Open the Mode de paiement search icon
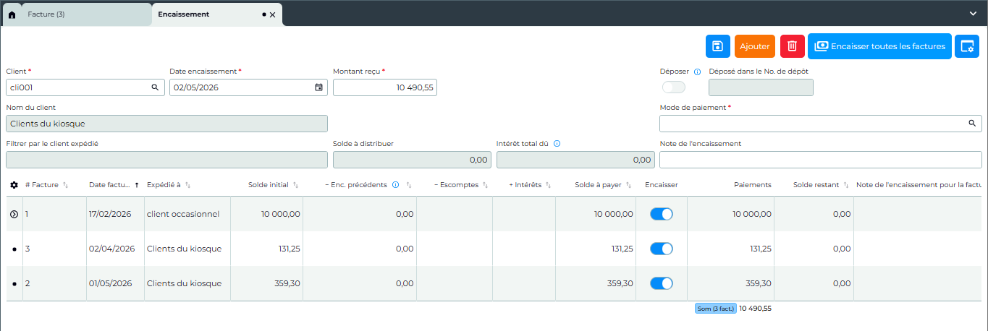The height and width of the screenshot is (331, 988). tap(972, 124)
